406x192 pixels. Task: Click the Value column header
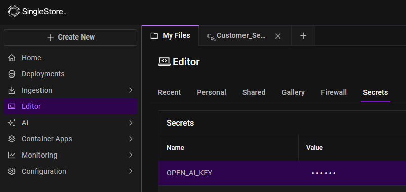[x=314, y=148]
